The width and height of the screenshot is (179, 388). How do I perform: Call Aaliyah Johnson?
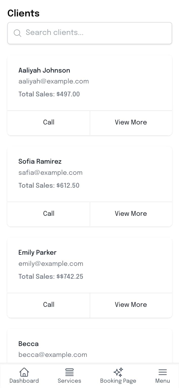pyautogui.click(x=49, y=122)
